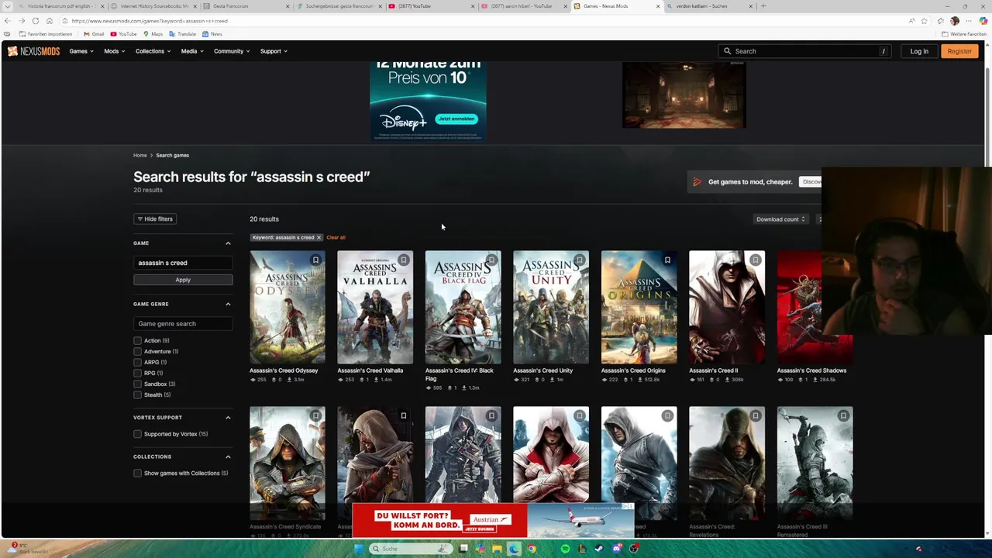The height and width of the screenshot is (558, 992).
Task: Open the Community dropdown menu
Action: 232,51
